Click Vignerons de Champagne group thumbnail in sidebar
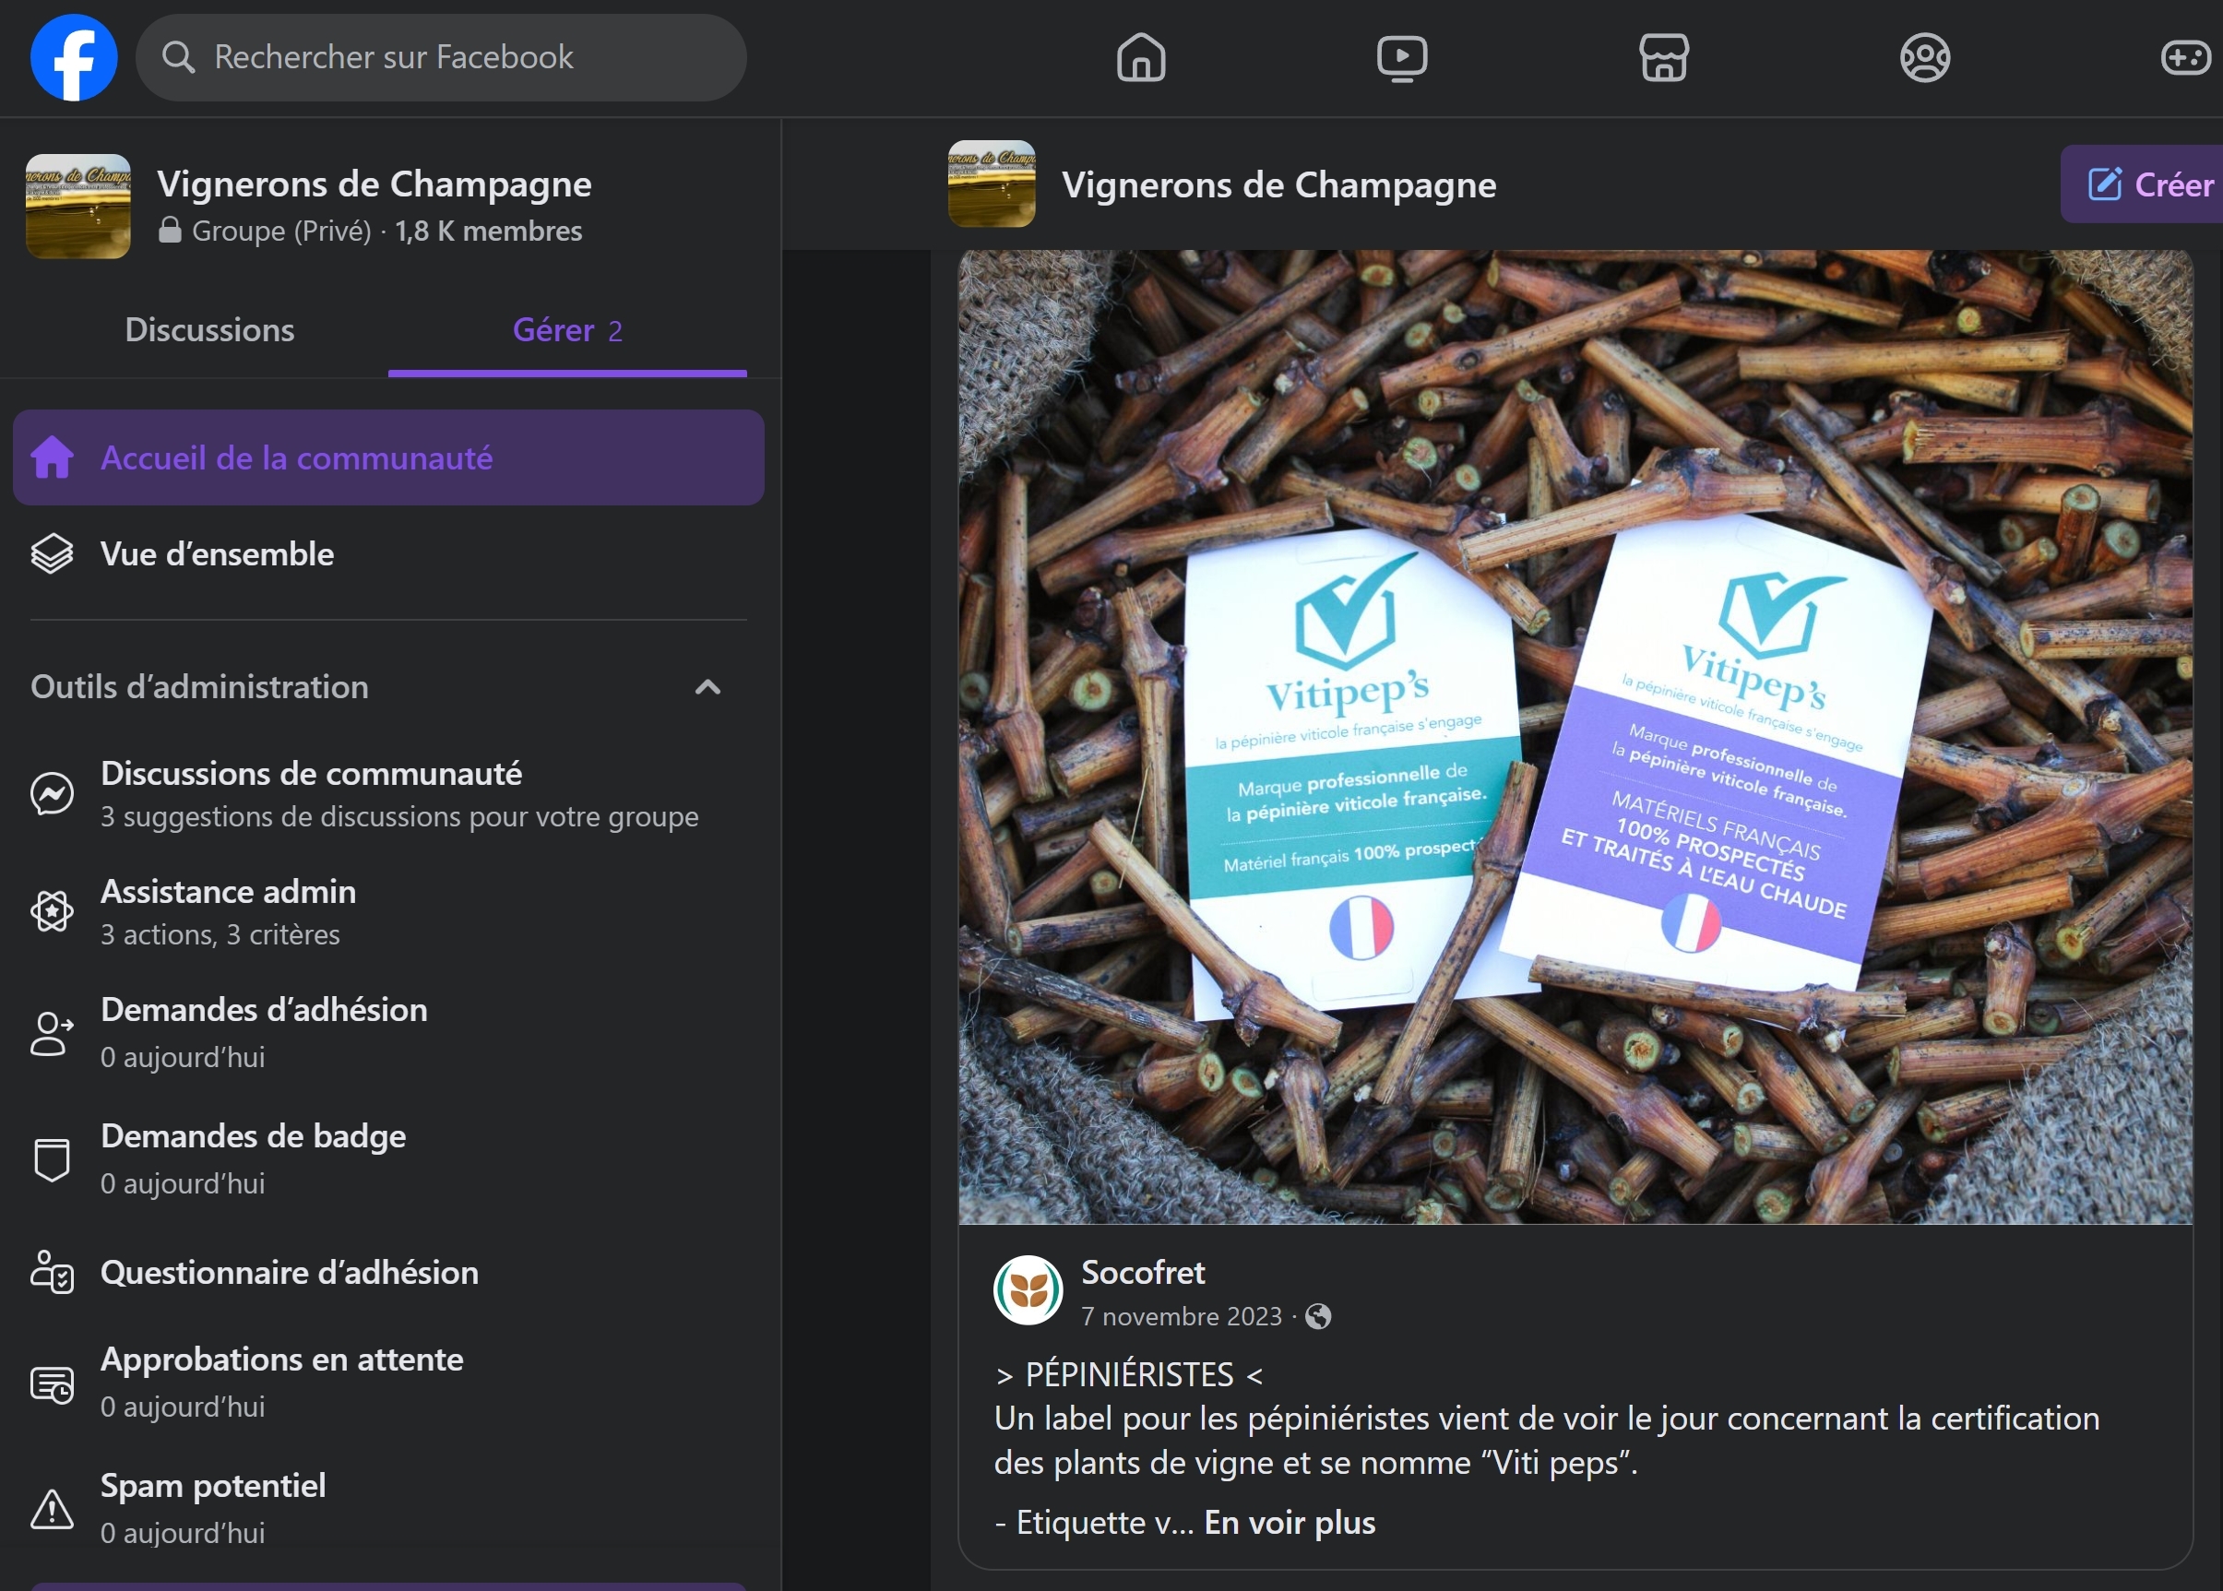 coord(77,206)
